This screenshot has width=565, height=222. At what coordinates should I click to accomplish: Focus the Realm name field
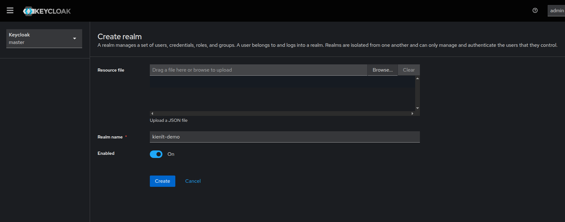click(285, 137)
